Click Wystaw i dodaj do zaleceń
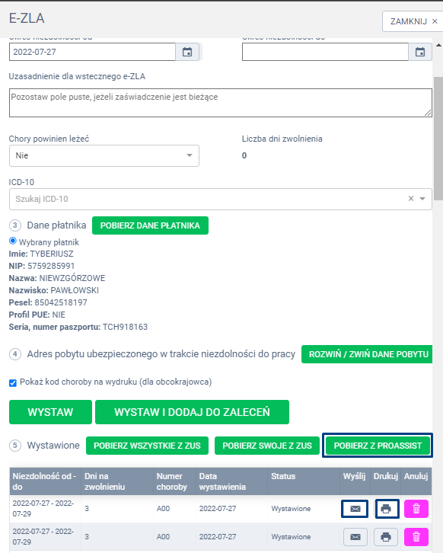 (x=192, y=412)
